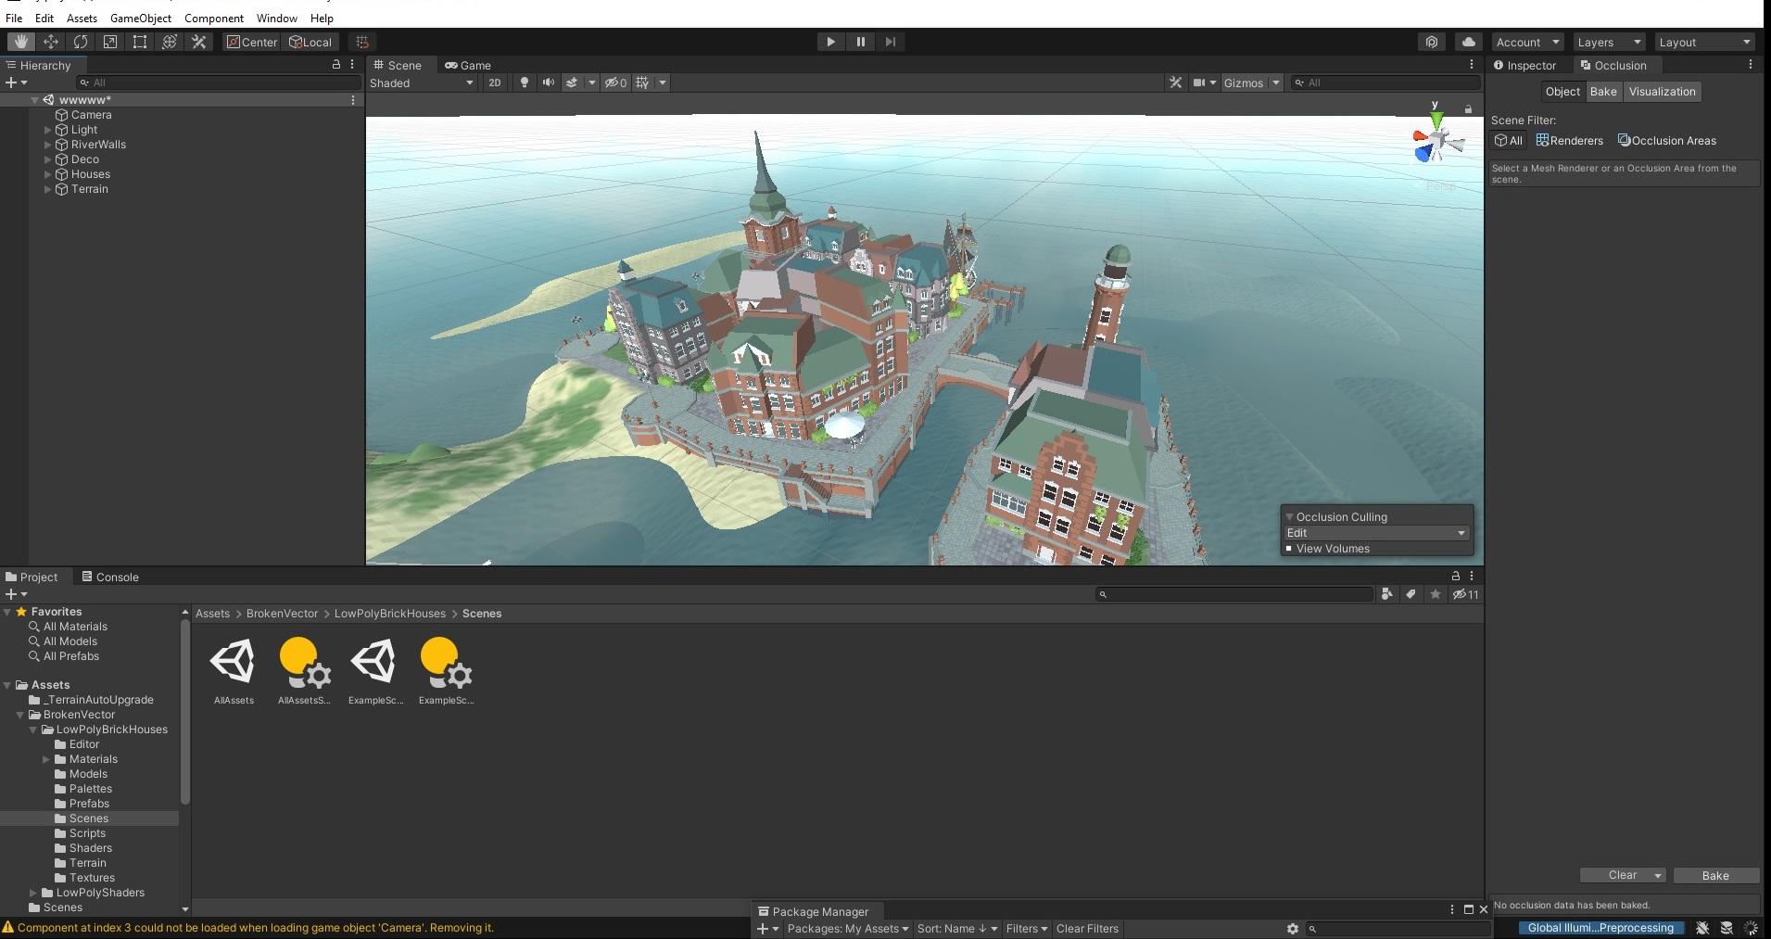Open Package Manager settings gear
Viewport: 1771px width, 939px height.
[1293, 929]
